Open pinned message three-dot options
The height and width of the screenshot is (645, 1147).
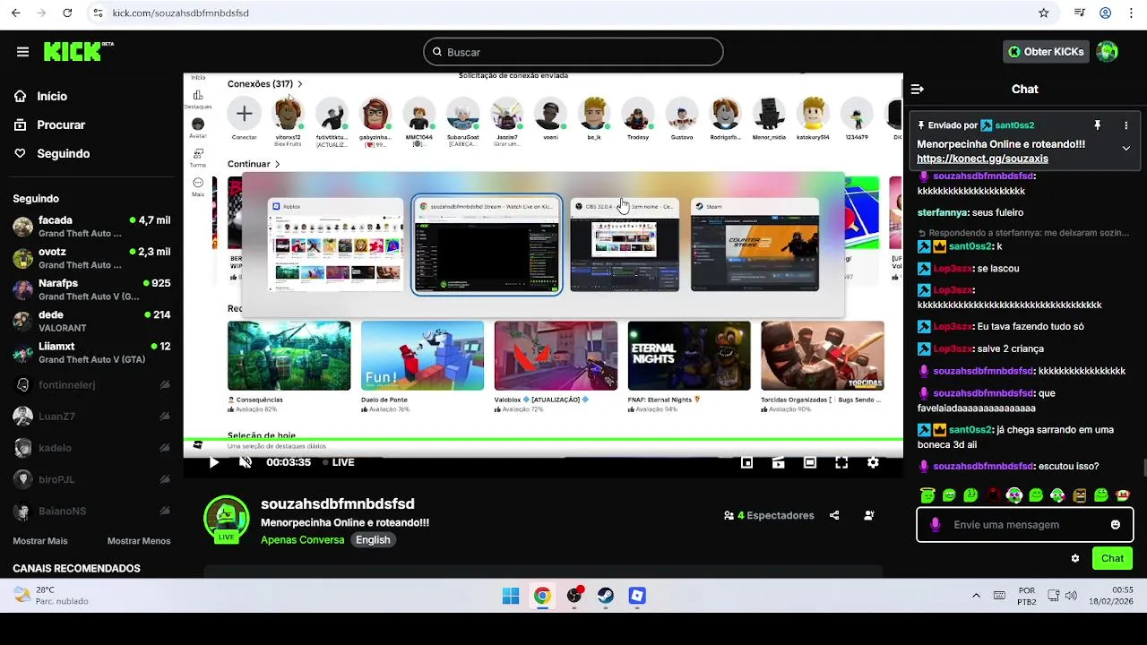(1126, 125)
